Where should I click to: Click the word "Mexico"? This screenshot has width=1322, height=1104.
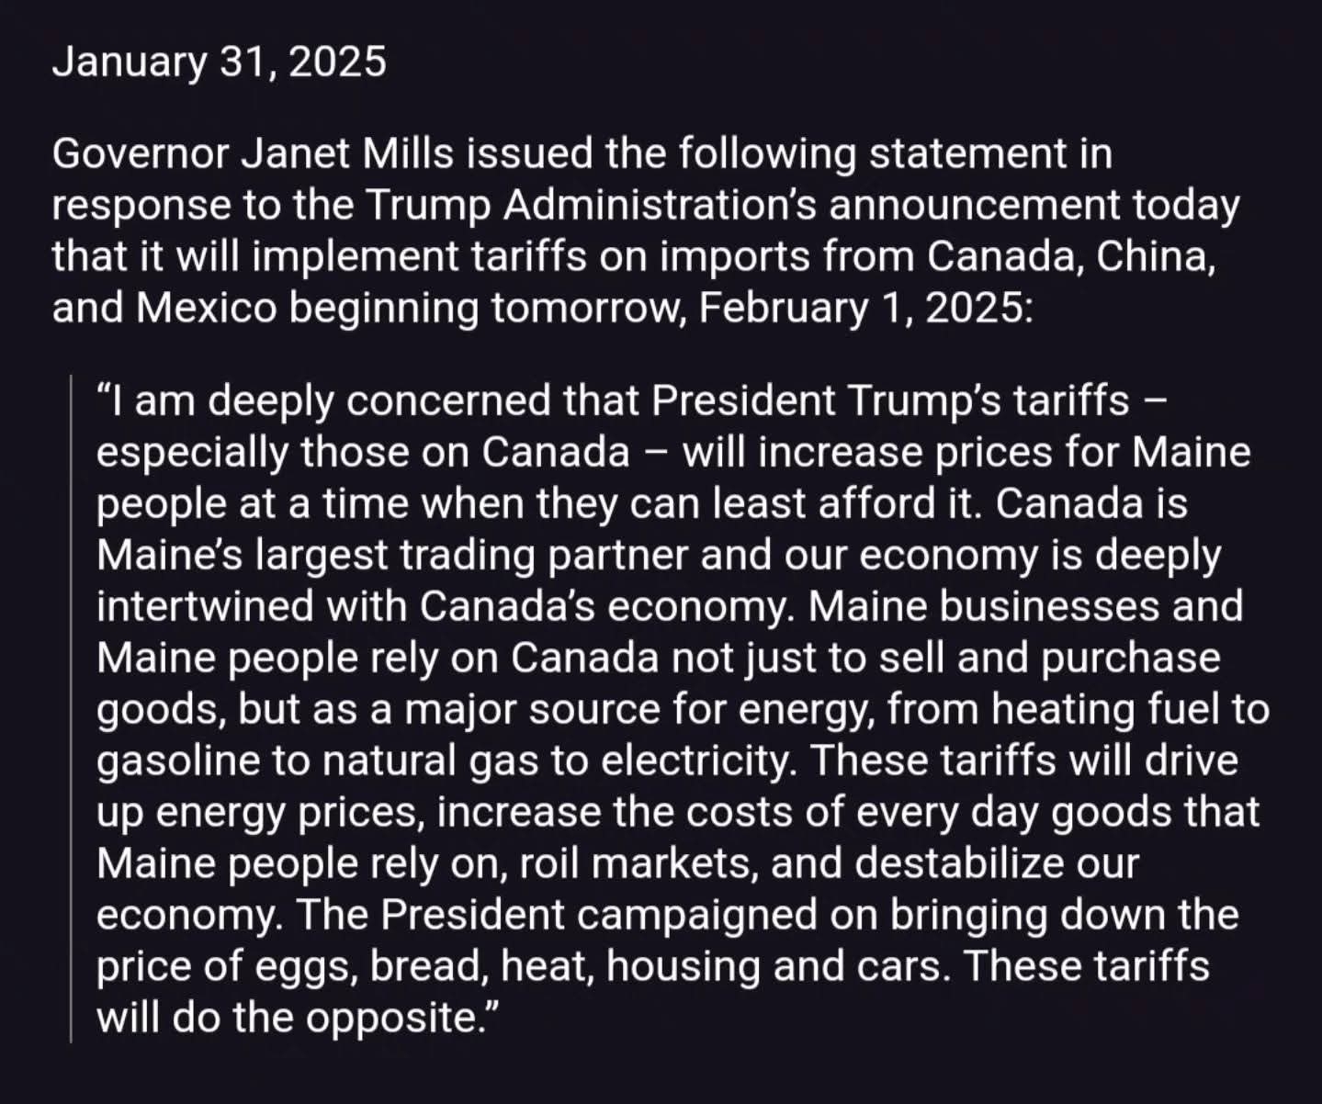pyautogui.click(x=207, y=309)
